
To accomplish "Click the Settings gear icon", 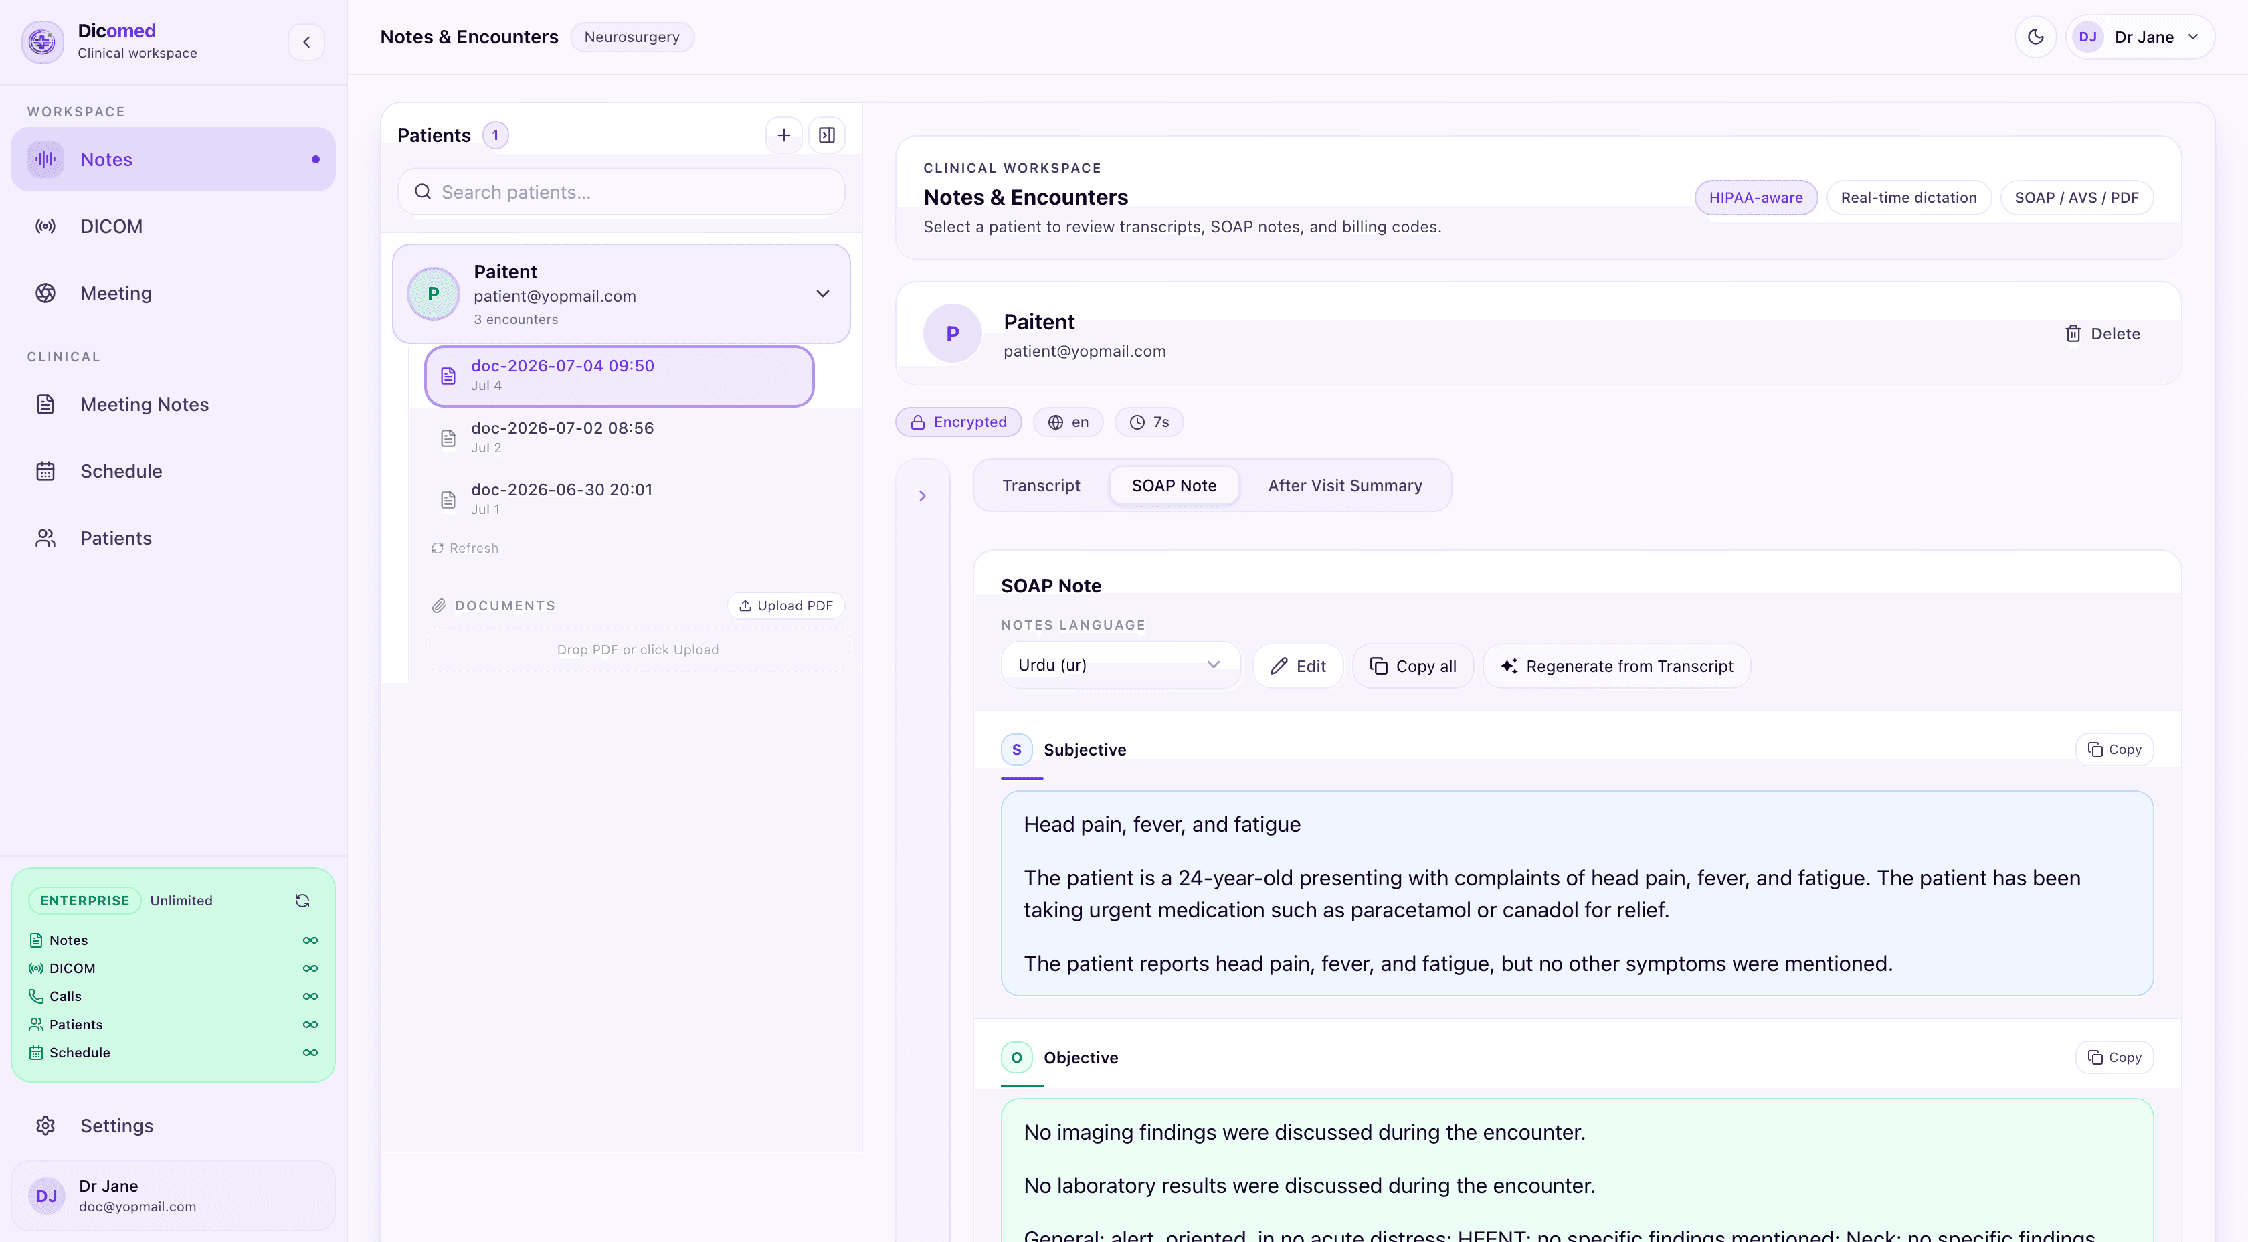I will point(45,1126).
